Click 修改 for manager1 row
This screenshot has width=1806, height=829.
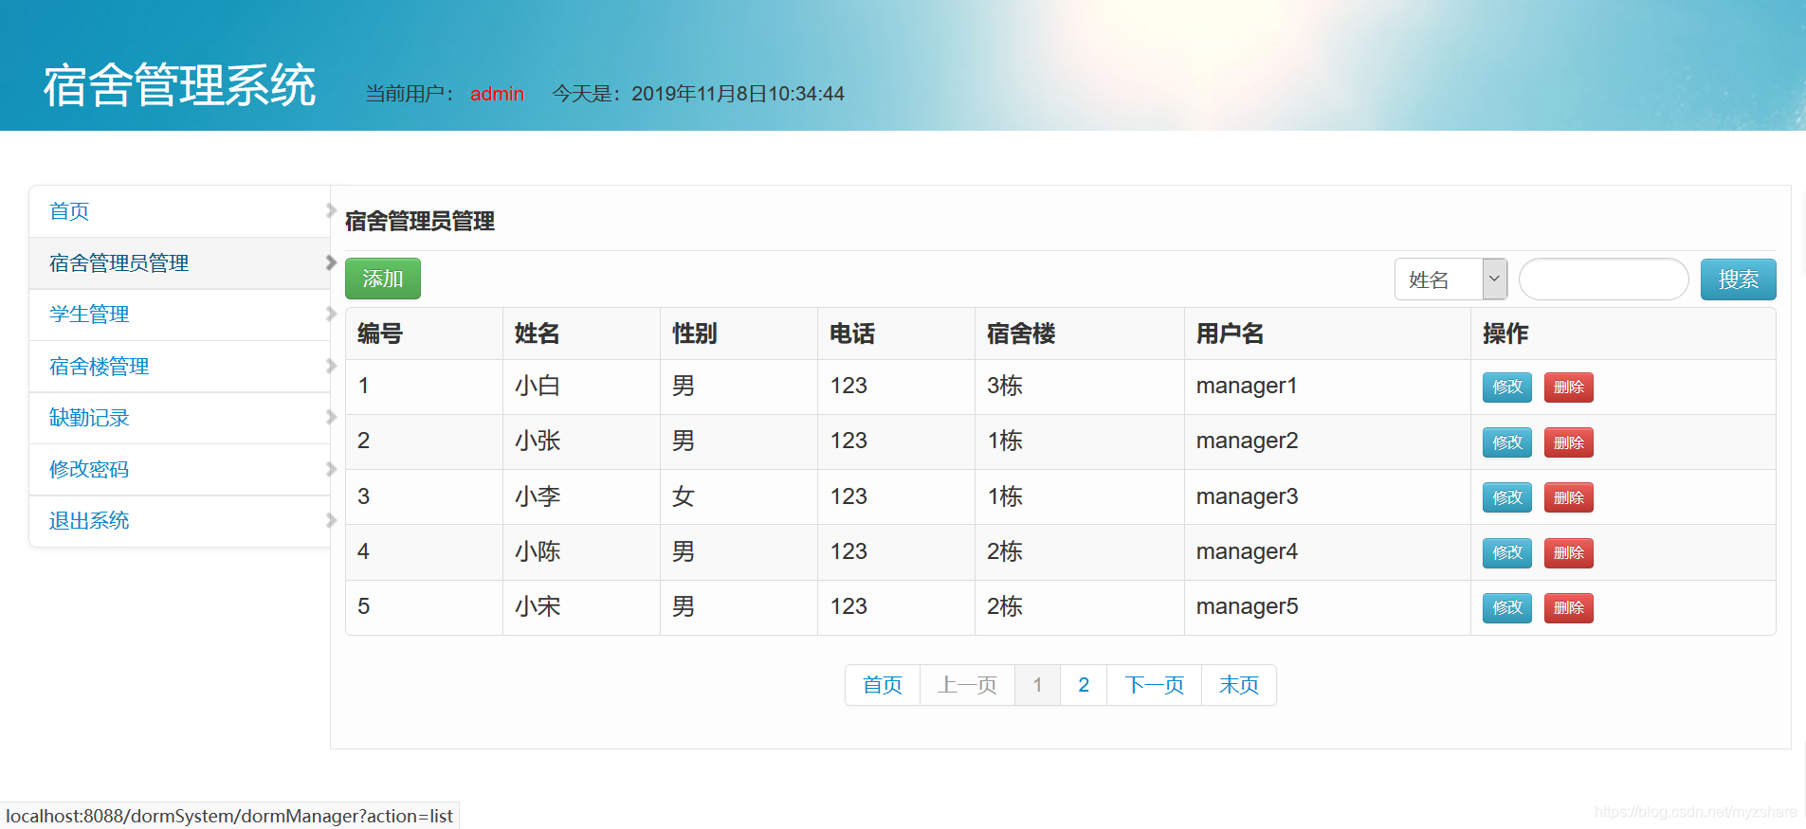click(x=1507, y=387)
